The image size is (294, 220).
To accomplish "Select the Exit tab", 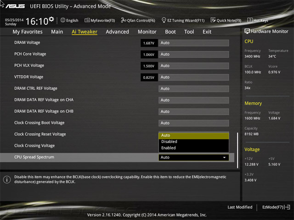I will 207,32.
